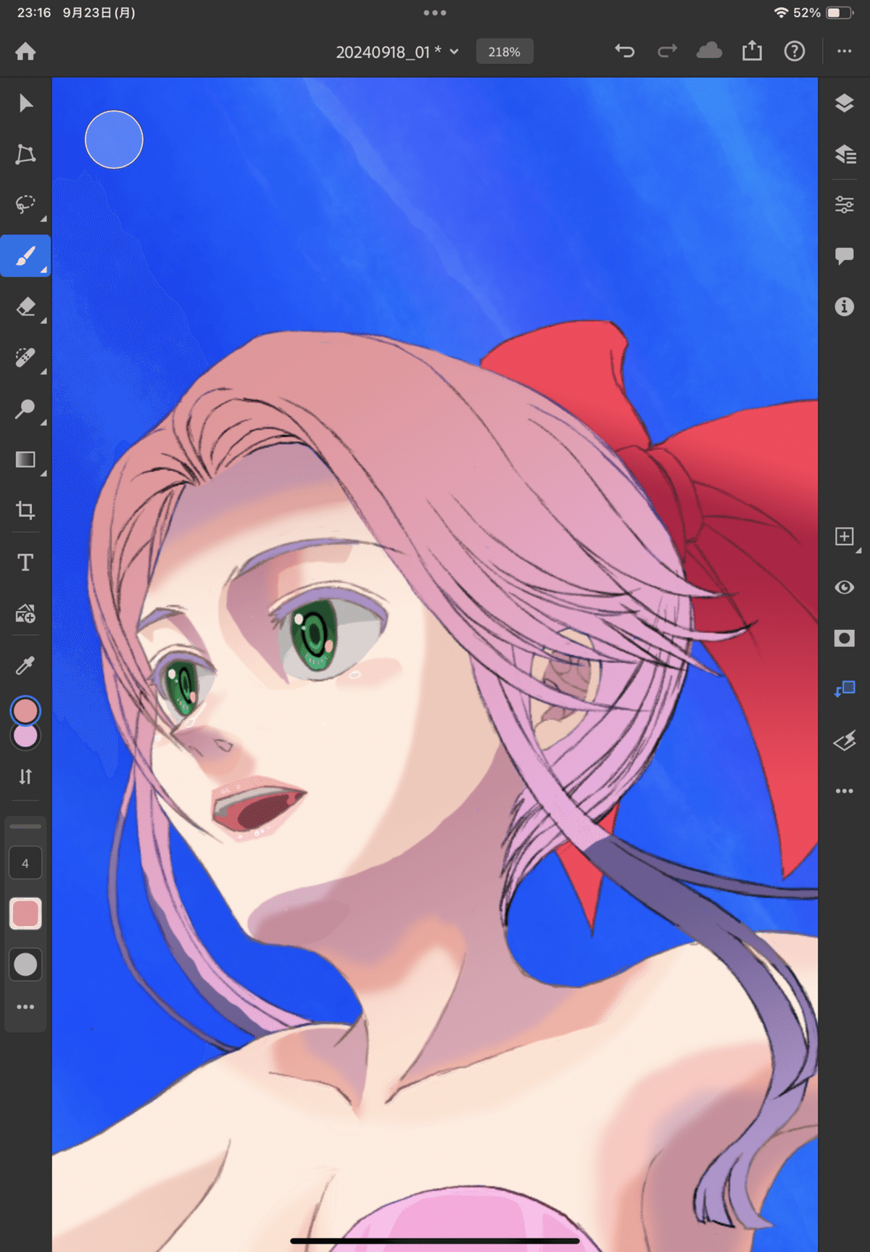Select the Eyedropper tool
The height and width of the screenshot is (1252, 870).
pos(25,665)
